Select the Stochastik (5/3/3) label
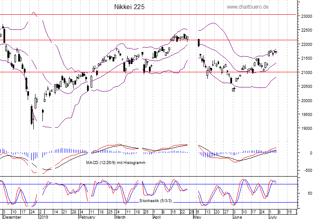Screen dimensions: 313x219 (x=155, y=201)
